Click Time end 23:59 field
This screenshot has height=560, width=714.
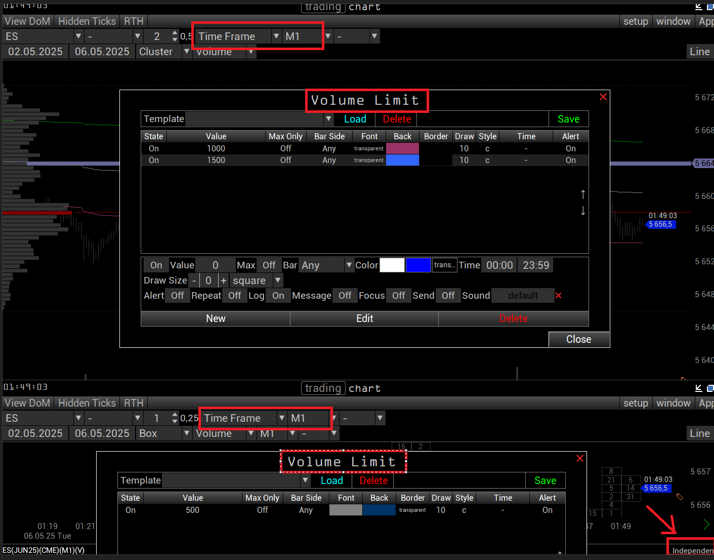coord(536,265)
